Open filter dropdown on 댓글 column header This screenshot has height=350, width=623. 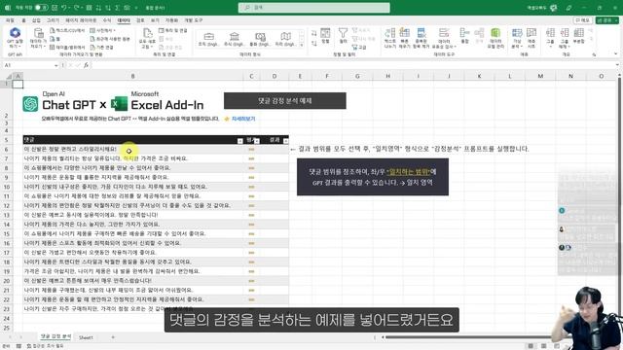[240, 141]
